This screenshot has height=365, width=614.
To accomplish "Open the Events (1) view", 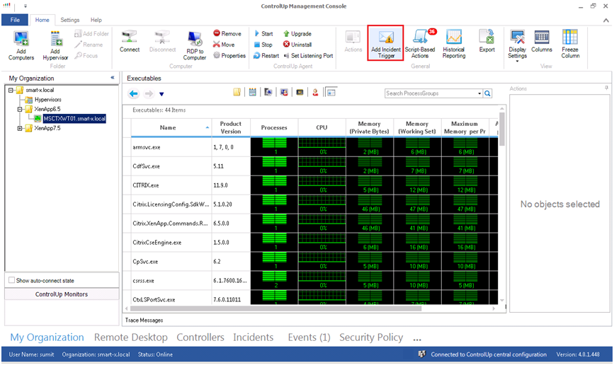I will pos(309,337).
